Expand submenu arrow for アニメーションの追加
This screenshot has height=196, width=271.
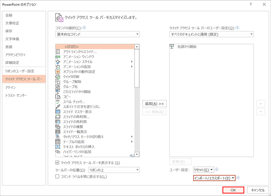pyautogui.click(x=132, y=67)
